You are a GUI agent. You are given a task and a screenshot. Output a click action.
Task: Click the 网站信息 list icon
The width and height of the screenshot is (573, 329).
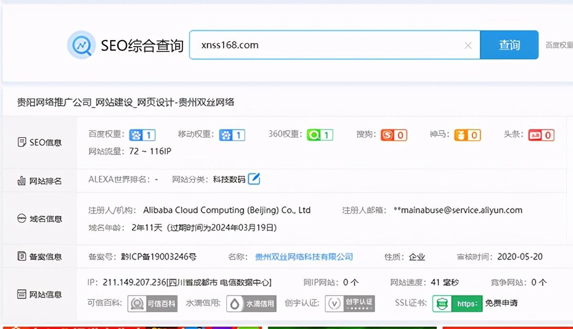tap(21, 294)
